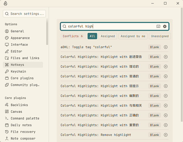
Task: Add hotkey for aDHL Toggle tag "colorful"
Action: [166, 47]
